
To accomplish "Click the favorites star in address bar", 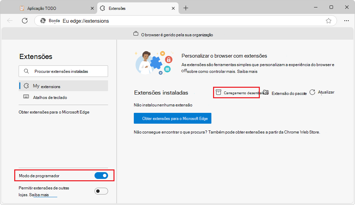I will [x=328, y=21].
